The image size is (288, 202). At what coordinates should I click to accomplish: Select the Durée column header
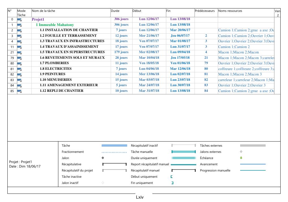pos(115,11)
